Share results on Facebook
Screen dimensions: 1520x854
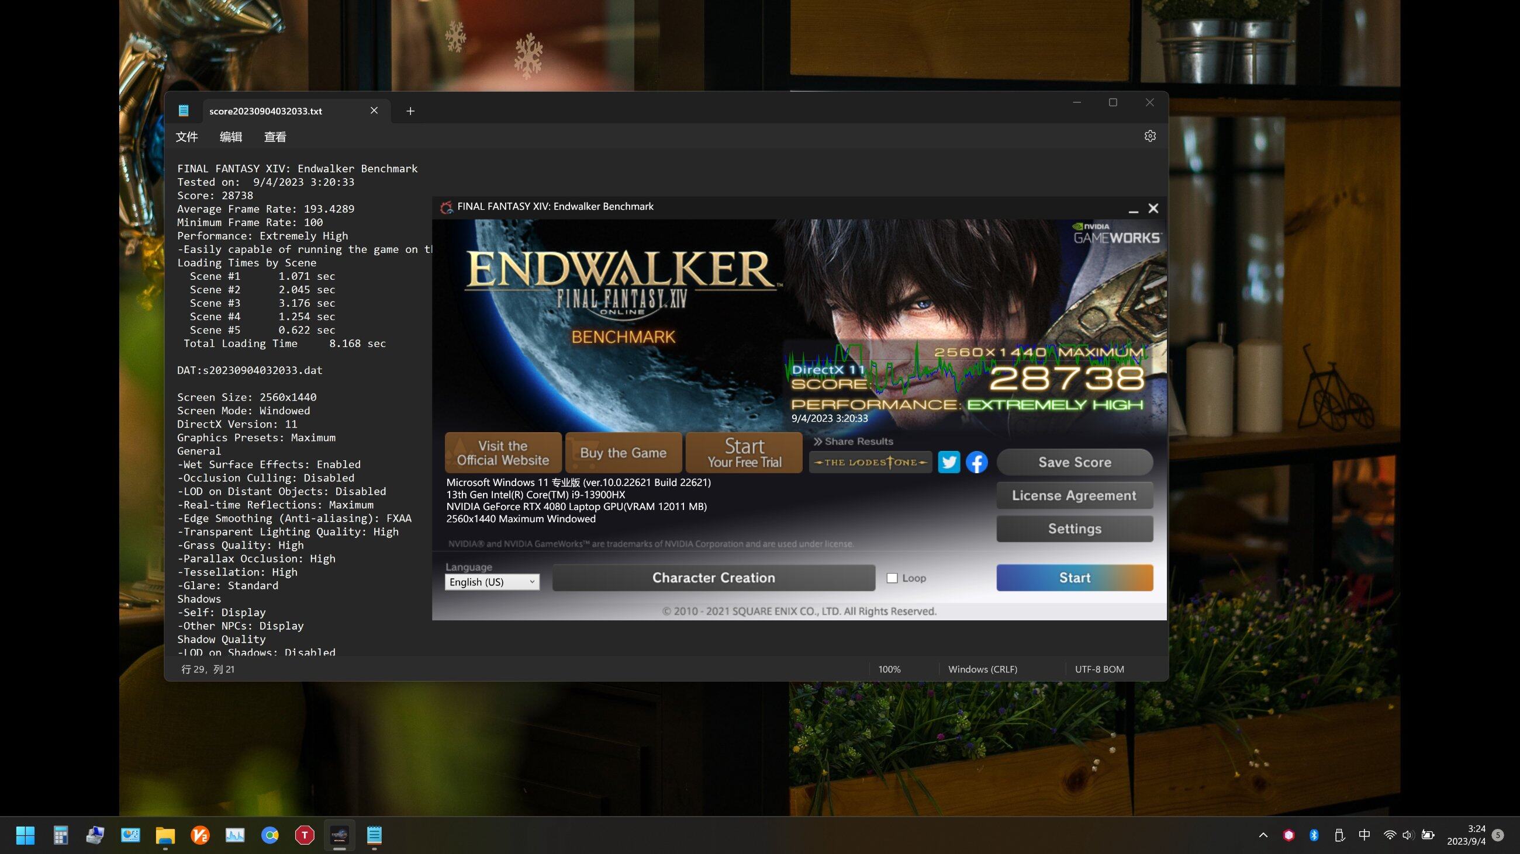click(976, 462)
